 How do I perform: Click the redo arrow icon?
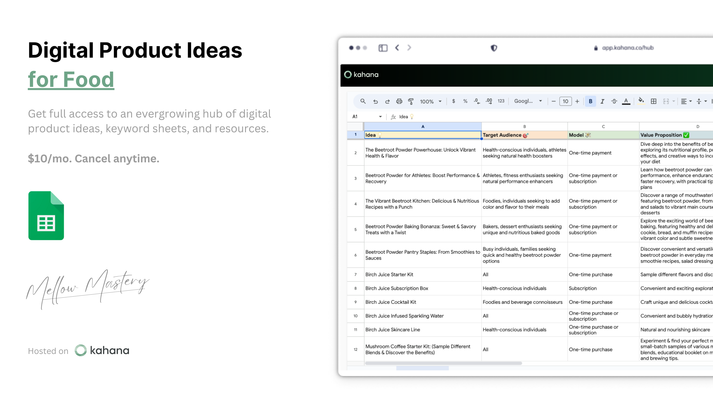(387, 101)
